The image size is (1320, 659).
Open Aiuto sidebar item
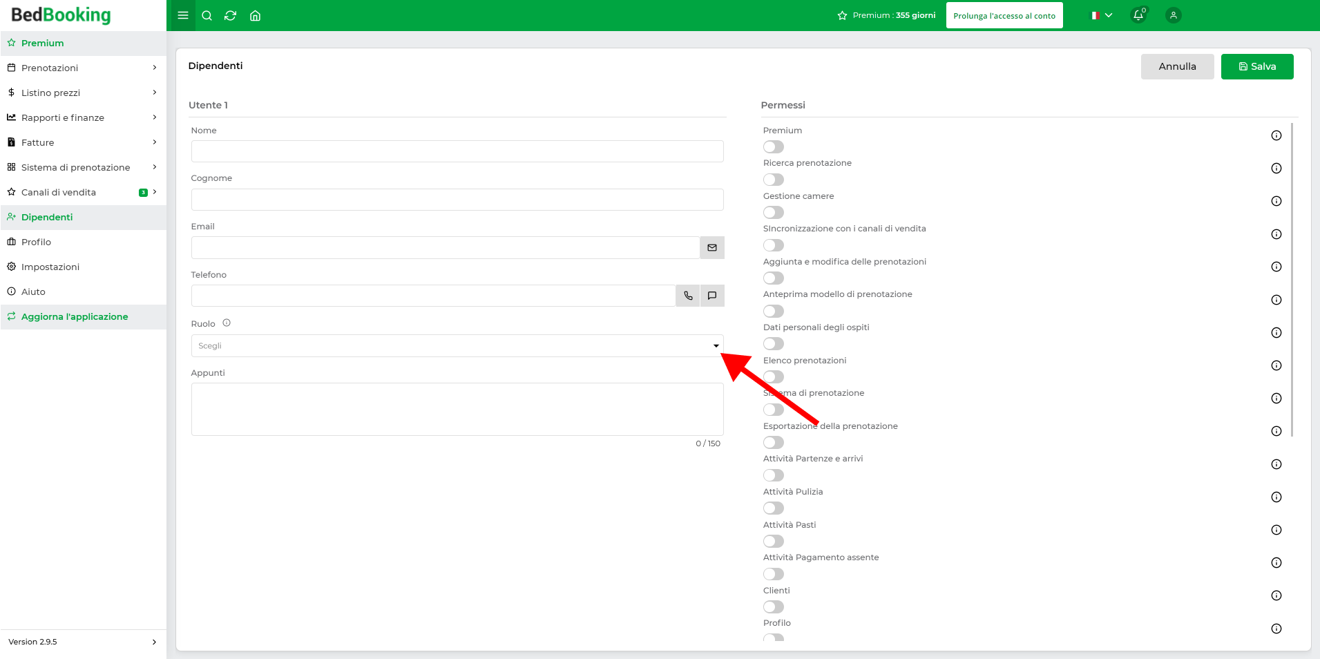pos(84,292)
